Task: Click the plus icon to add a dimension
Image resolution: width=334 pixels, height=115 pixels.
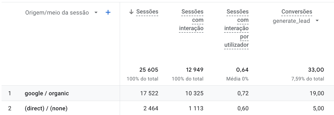Action: tap(108, 12)
